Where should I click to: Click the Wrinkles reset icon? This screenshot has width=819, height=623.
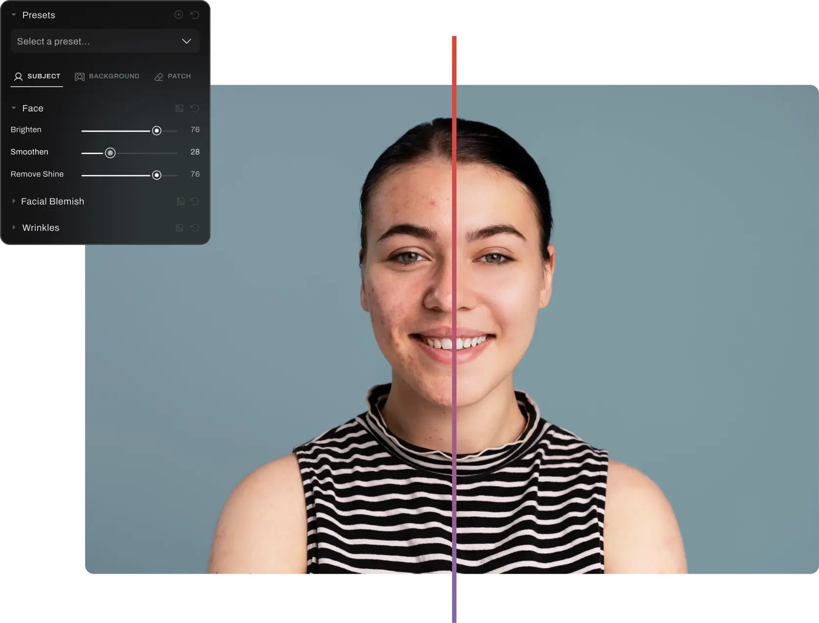tap(195, 228)
